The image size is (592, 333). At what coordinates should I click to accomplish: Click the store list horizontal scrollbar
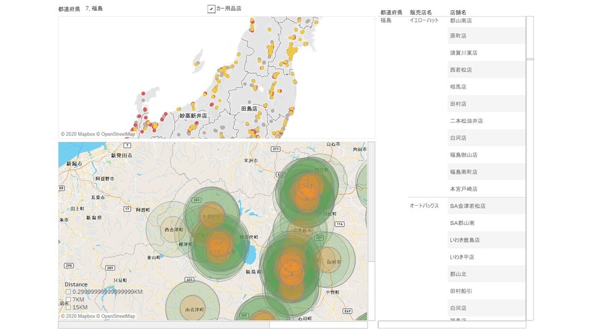pos(452,324)
